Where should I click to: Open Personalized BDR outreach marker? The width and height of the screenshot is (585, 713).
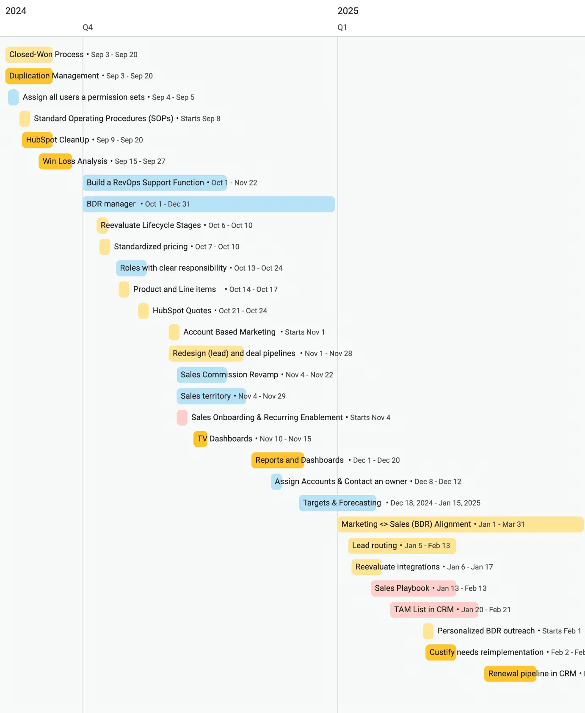pos(428,631)
